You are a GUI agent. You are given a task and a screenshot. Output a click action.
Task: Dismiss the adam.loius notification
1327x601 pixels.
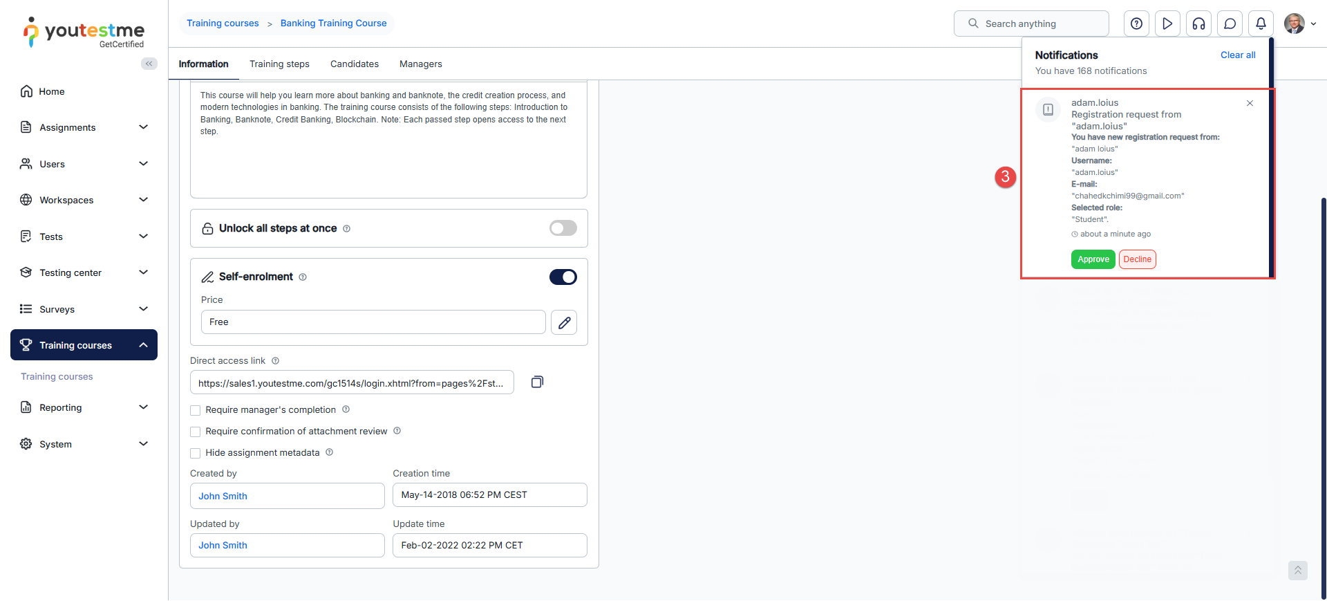[1250, 103]
